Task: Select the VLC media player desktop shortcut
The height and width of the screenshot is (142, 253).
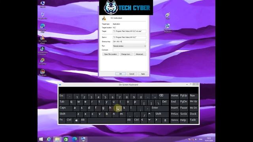Action: (x=43, y=39)
